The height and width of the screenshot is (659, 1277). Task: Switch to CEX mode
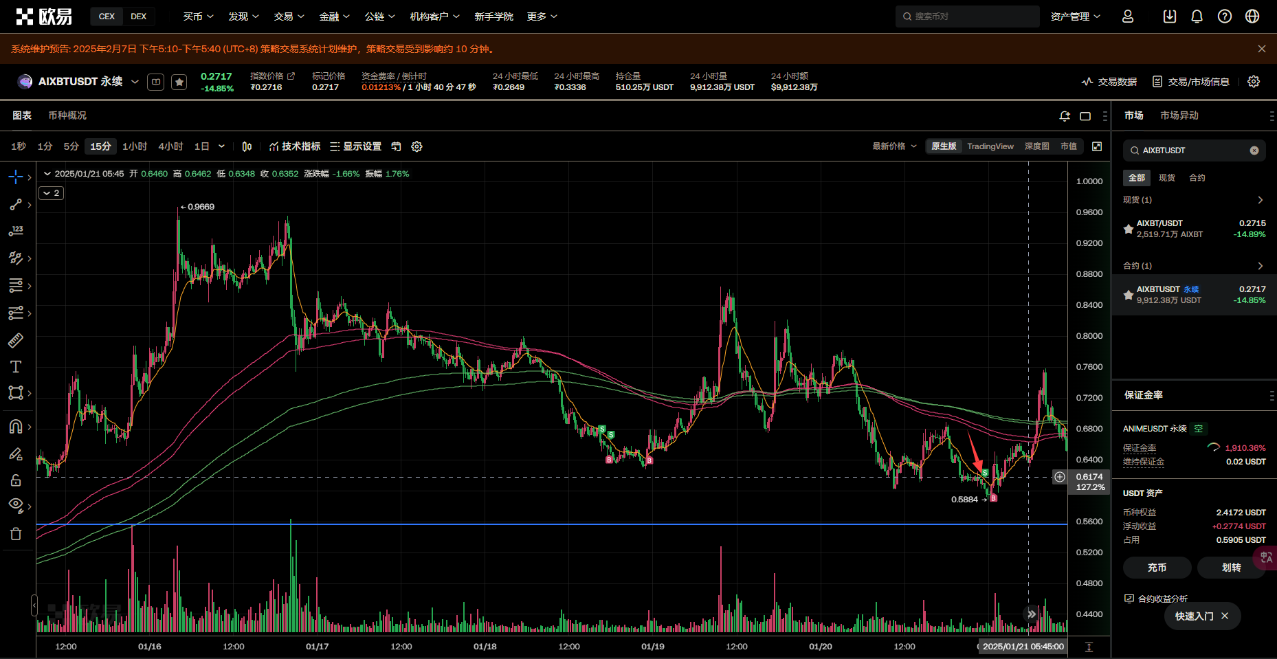[107, 16]
